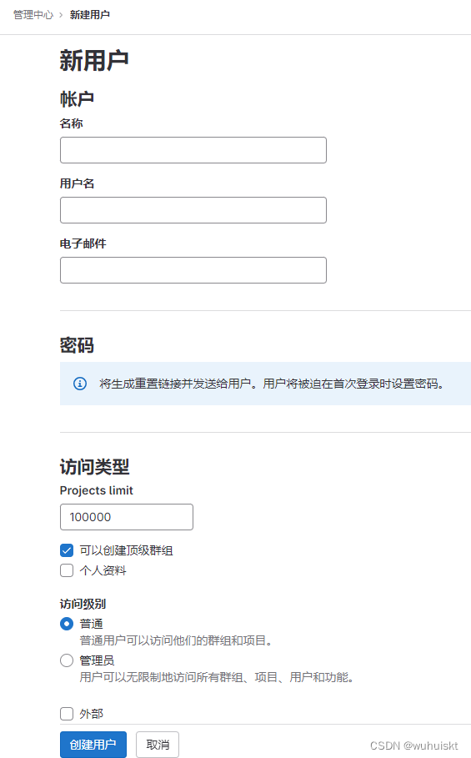
Task: Uncheck the 可以创建顶级群组 checkbox
Action: tap(67, 550)
